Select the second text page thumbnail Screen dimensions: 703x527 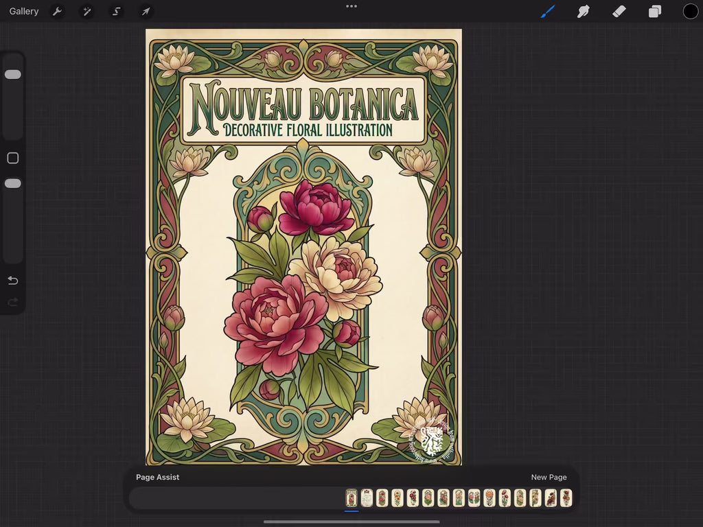367,498
